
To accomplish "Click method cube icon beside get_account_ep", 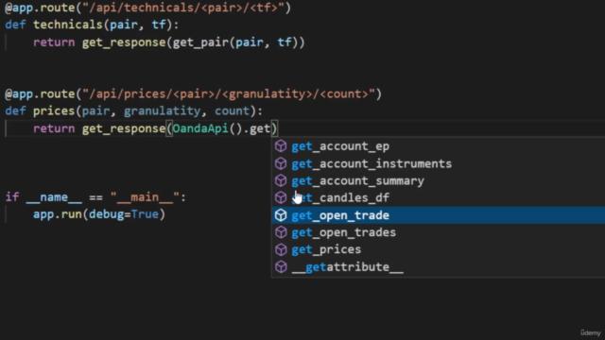I will point(281,146).
